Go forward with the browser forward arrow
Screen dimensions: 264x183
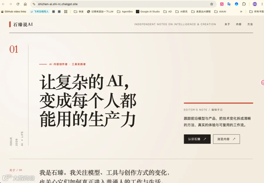11,4
